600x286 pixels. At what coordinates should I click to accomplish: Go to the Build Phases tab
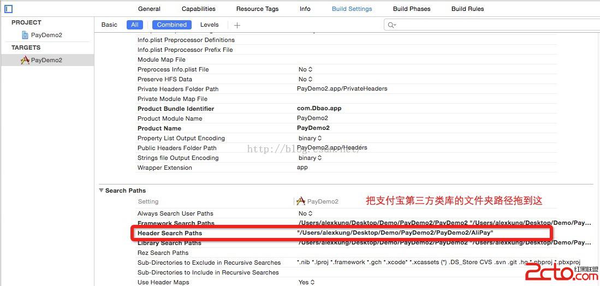pos(412,9)
